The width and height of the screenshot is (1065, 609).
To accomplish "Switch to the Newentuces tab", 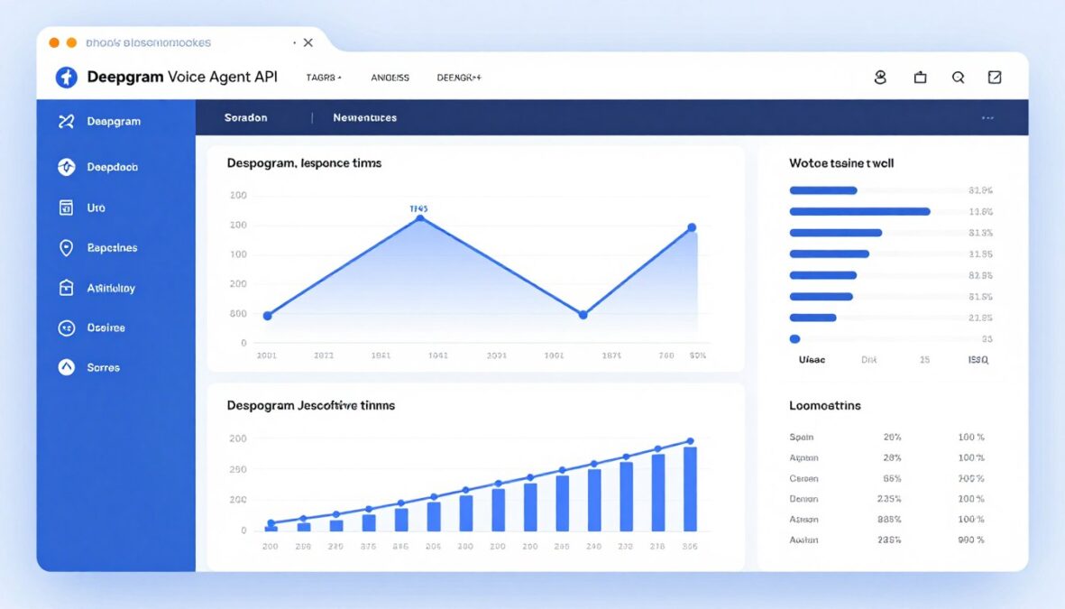I will pyautogui.click(x=364, y=117).
